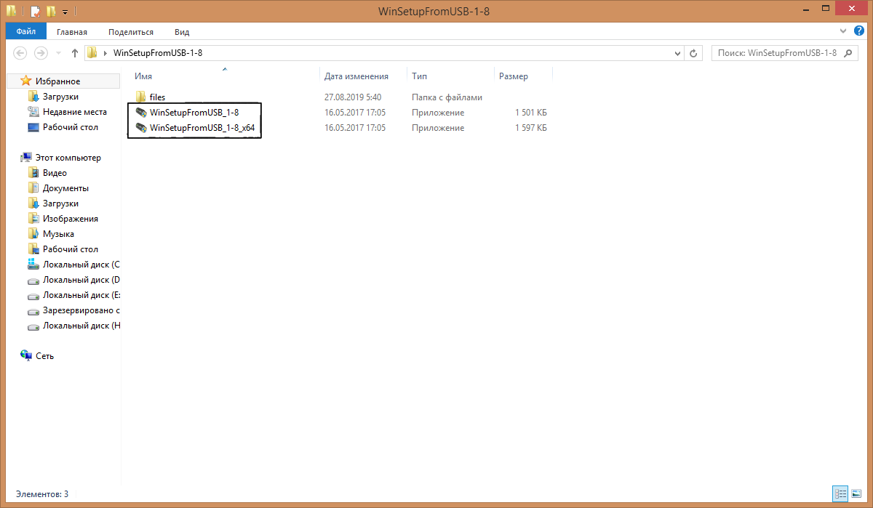Click the Зарезервировано drive icon

coord(33,310)
